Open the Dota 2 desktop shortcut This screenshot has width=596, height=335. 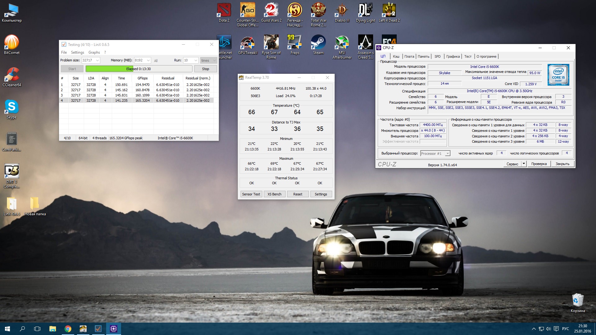[x=224, y=11]
